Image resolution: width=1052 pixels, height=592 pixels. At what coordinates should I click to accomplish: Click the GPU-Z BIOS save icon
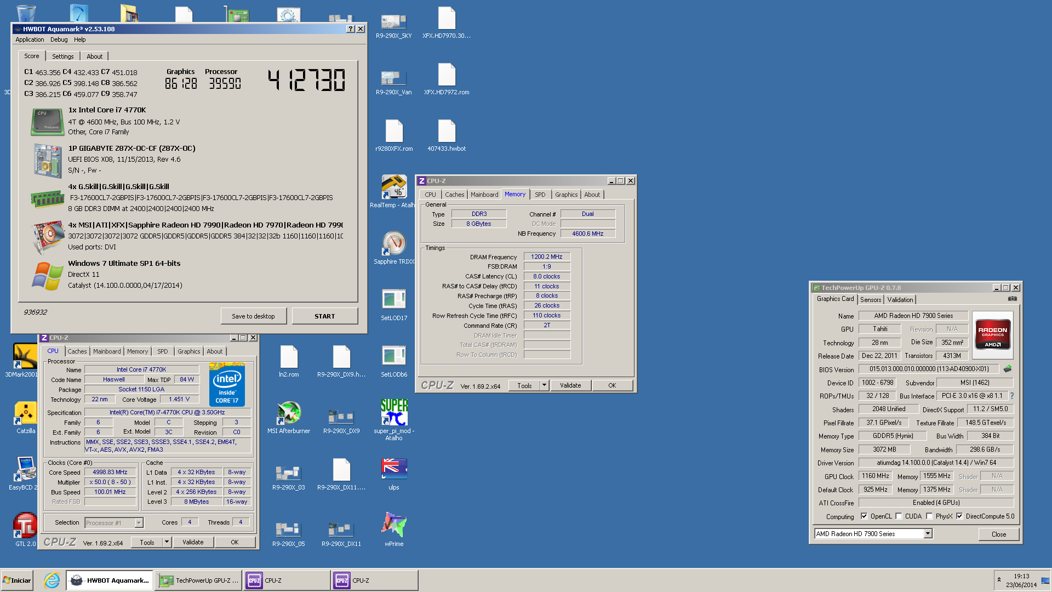1007,369
